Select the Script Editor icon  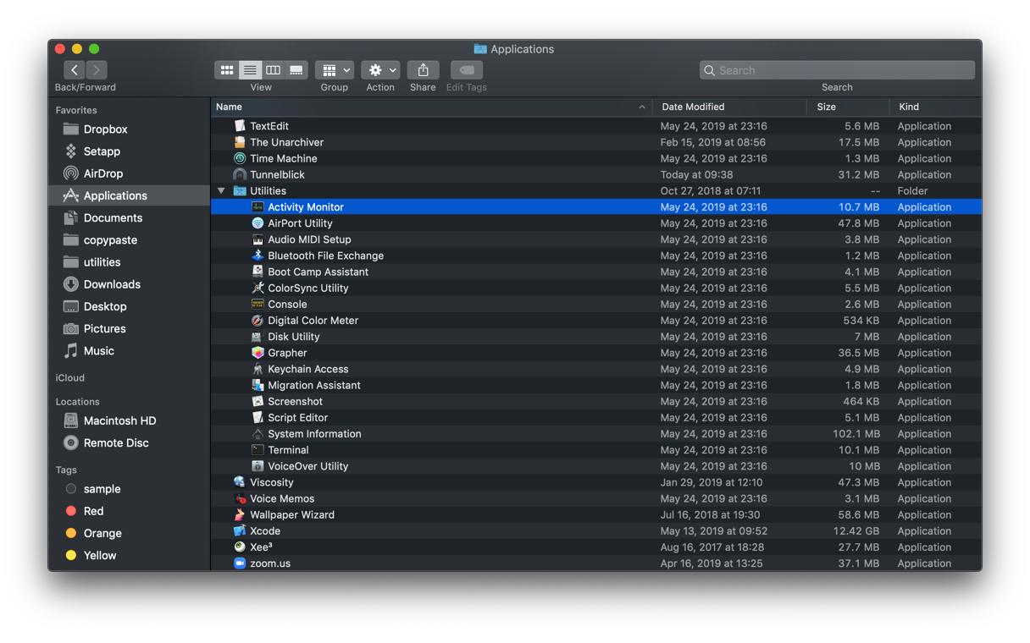pos(257,418)
